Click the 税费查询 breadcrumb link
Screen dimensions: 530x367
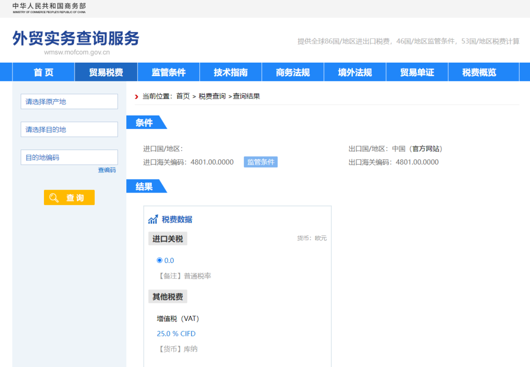point(212,96)
